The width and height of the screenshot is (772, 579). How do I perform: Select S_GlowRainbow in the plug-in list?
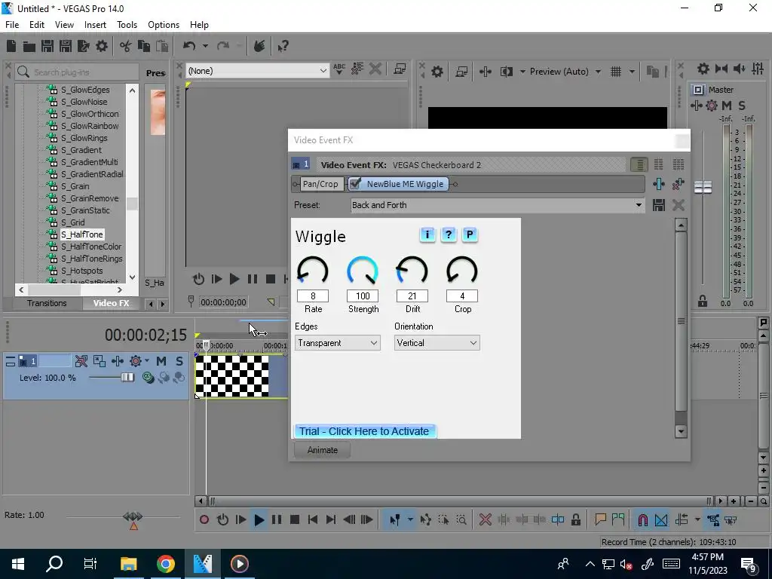point(90,126)
